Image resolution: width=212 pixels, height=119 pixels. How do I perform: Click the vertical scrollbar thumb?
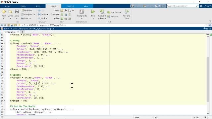pos(208,79)
